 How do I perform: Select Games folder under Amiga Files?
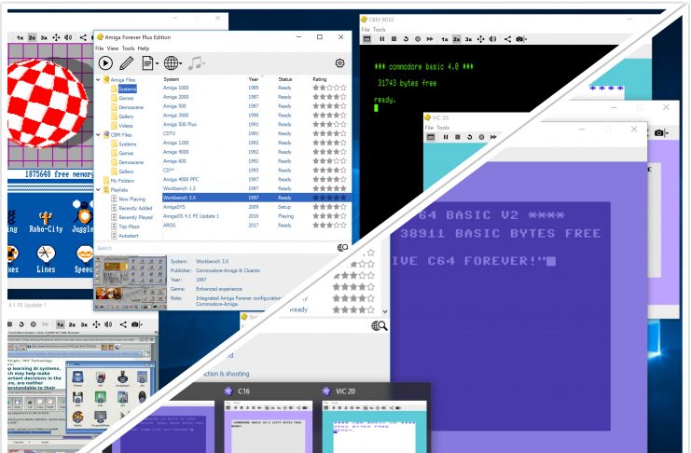pyautogui.click(x=126, y=98)
